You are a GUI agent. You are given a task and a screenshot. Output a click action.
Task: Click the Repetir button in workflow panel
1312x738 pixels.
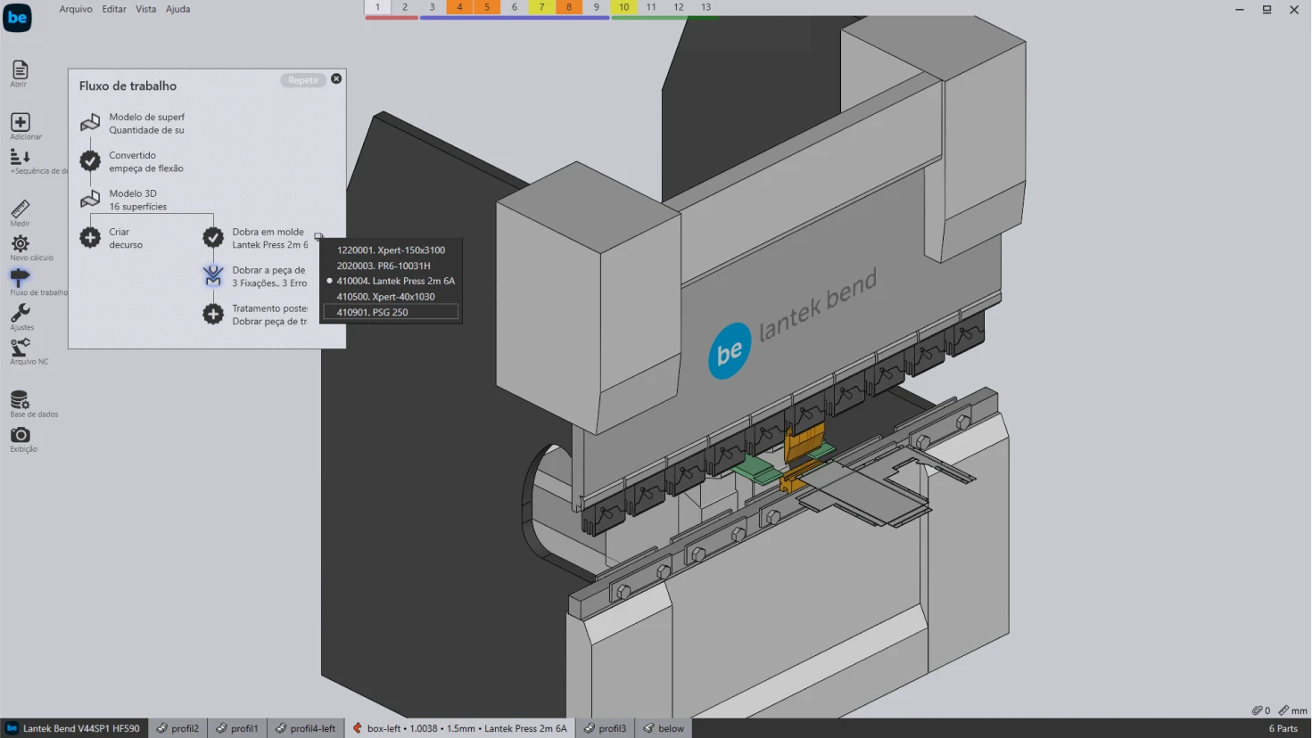pyautogui.click(x=303, y=80)
